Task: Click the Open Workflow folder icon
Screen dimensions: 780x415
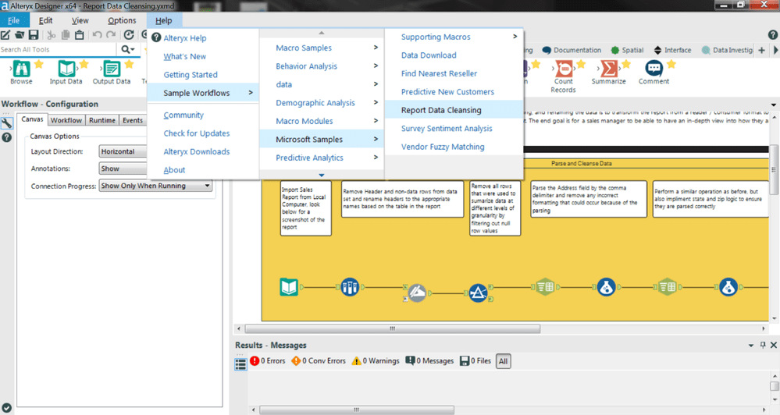Action: [20, 35]
